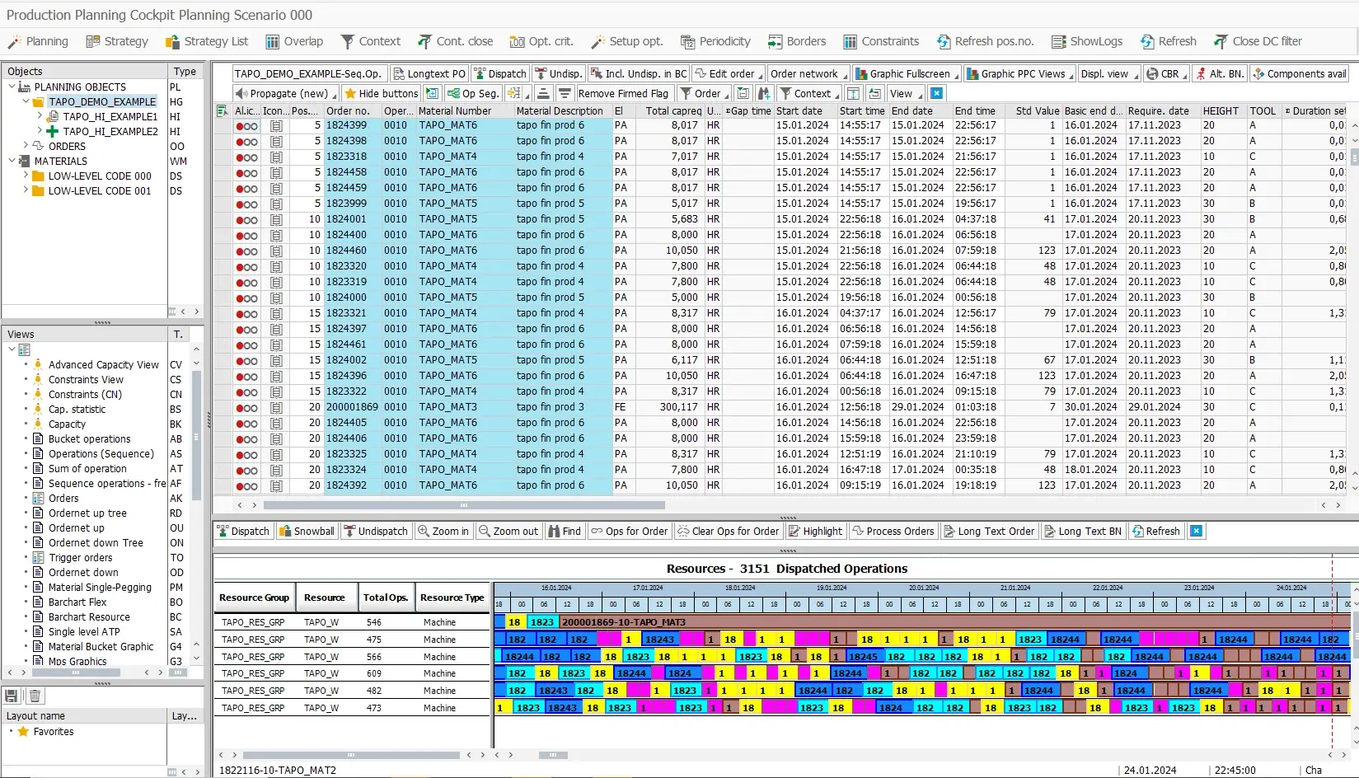The image size is (1359, 778).
Task: Select Advanced Capacity View
Action: [103, 364]
